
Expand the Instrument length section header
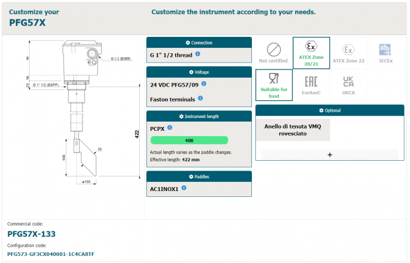(199, 116)
